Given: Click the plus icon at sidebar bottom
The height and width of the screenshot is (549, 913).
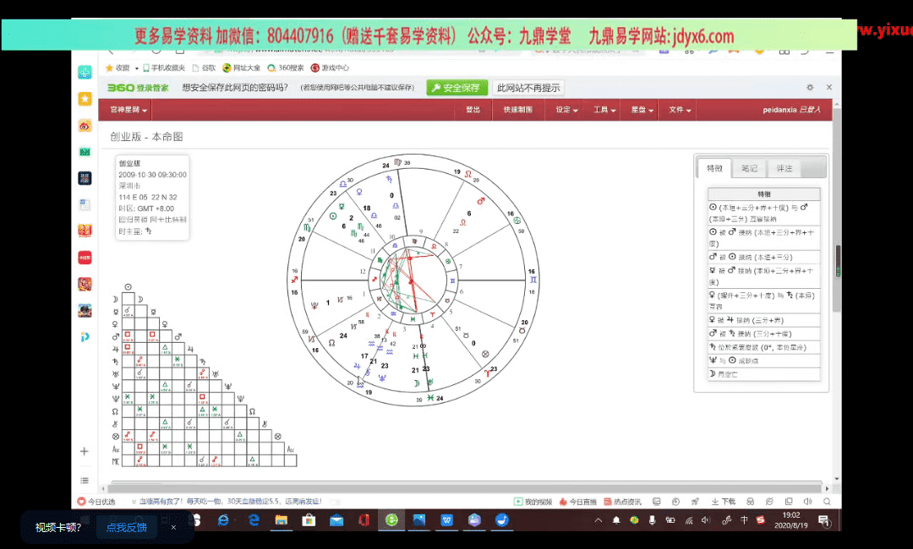Looking at the screenshot, I should [85, 451].
